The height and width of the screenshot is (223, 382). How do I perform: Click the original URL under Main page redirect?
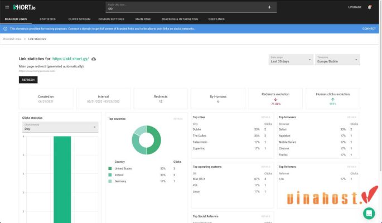click(x=37, y=71)
